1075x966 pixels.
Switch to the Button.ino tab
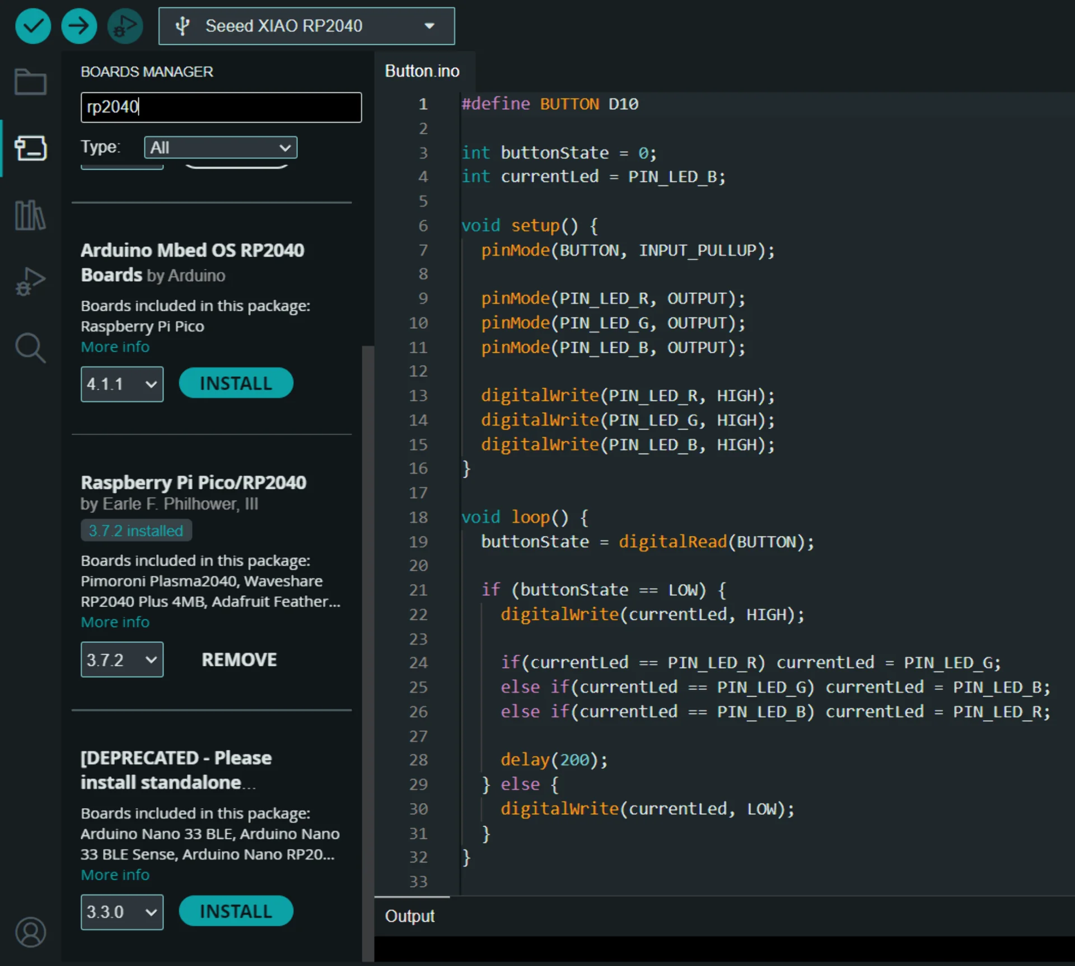[x=422, y=71]
